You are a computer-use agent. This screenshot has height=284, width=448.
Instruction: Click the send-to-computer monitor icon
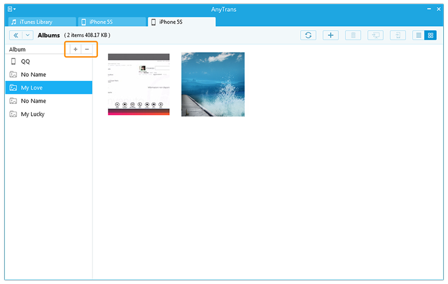[x=375, y=35]
